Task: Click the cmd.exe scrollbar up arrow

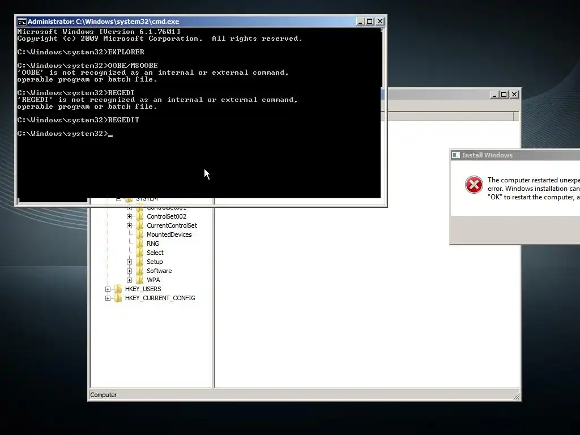Action: pos(382,31)
